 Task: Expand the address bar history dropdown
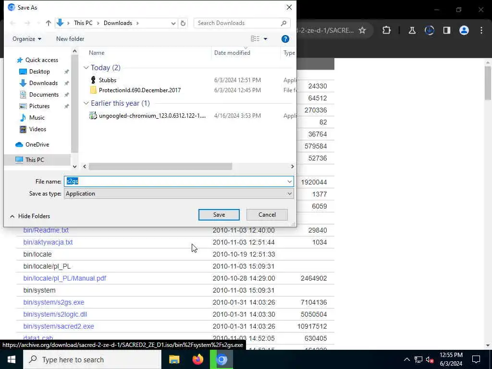(173, 23)
